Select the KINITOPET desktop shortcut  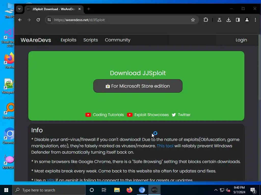click(9, 162)
